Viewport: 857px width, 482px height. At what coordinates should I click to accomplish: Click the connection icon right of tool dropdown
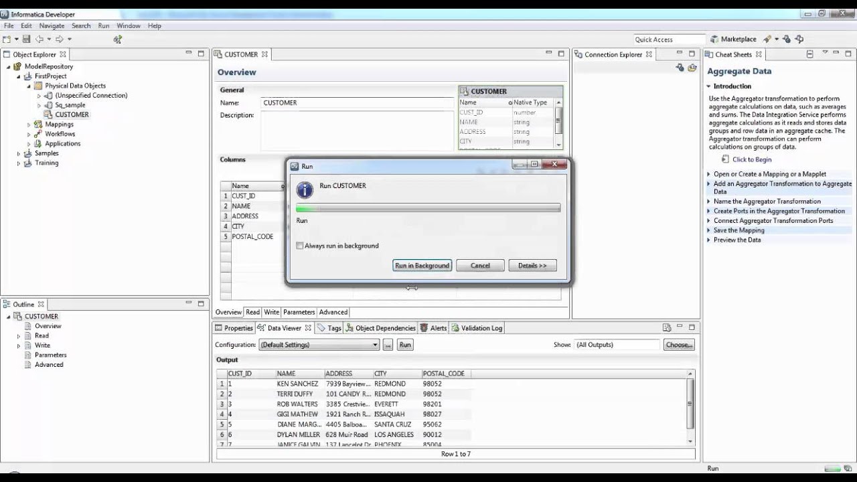[787, 39]
